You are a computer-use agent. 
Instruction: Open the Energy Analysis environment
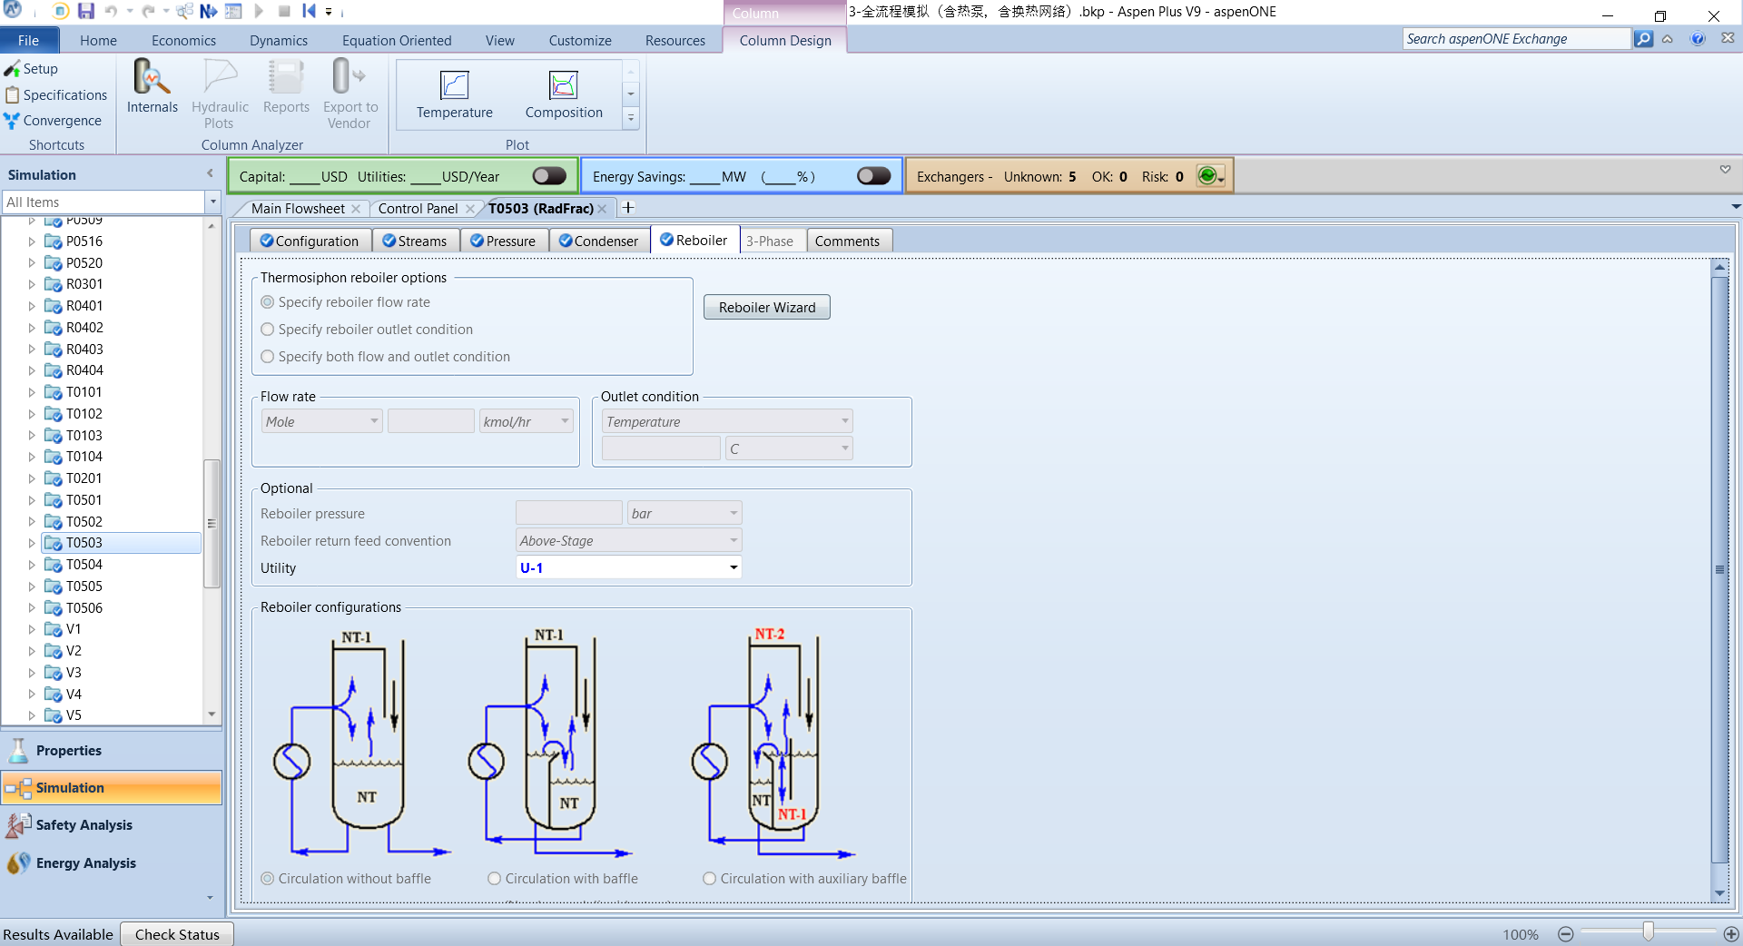coord(85,863)
